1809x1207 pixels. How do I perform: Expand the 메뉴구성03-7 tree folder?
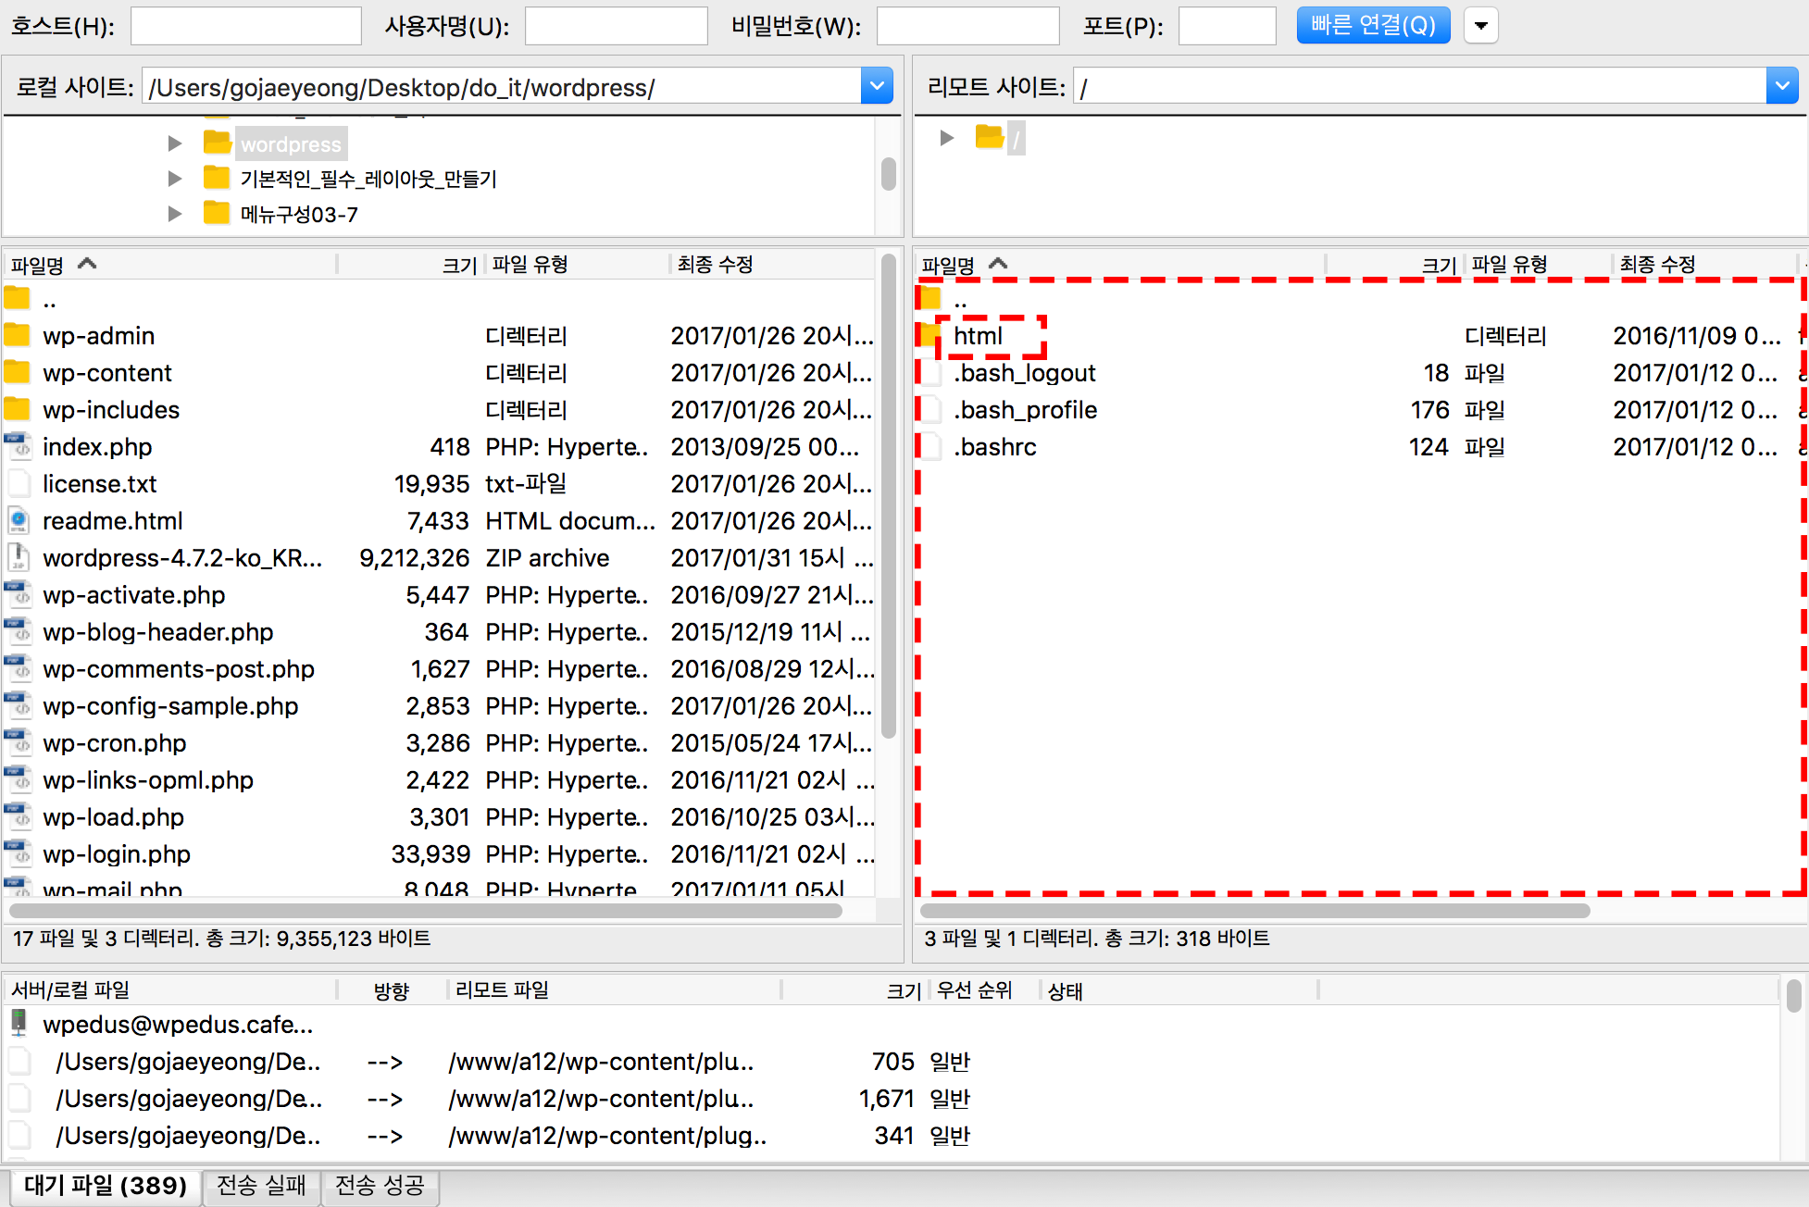pyautogui.click(x=174, y=214)
